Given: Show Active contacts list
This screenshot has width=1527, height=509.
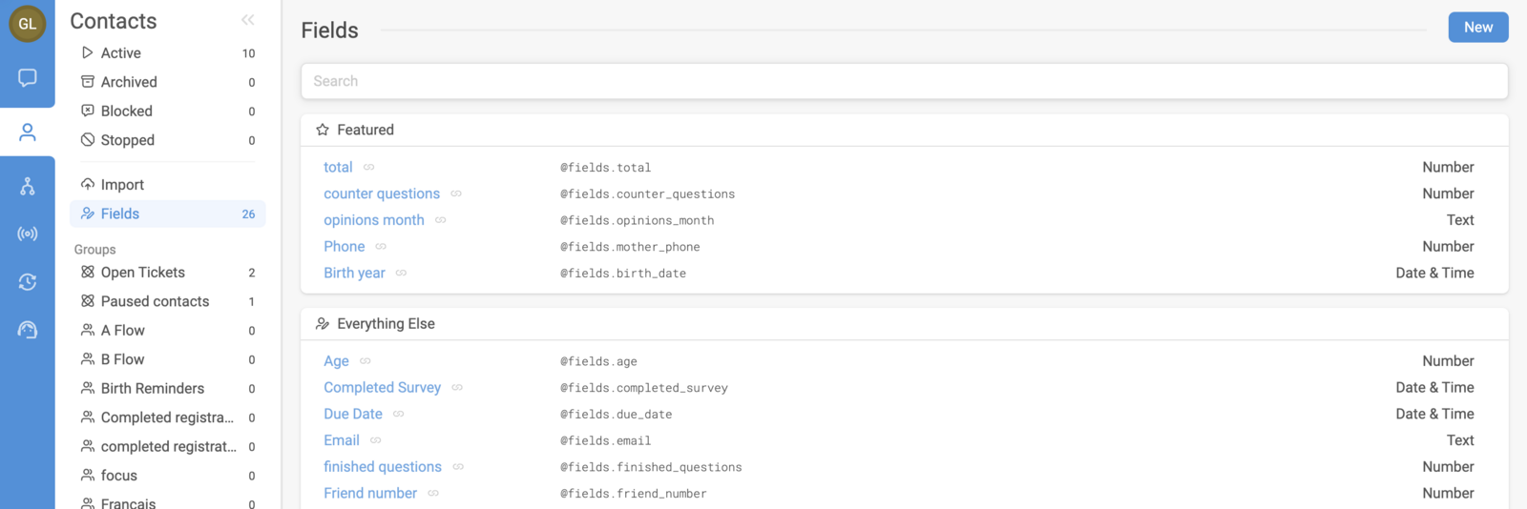Looking at the screenshot, I should tap(121, 53).
